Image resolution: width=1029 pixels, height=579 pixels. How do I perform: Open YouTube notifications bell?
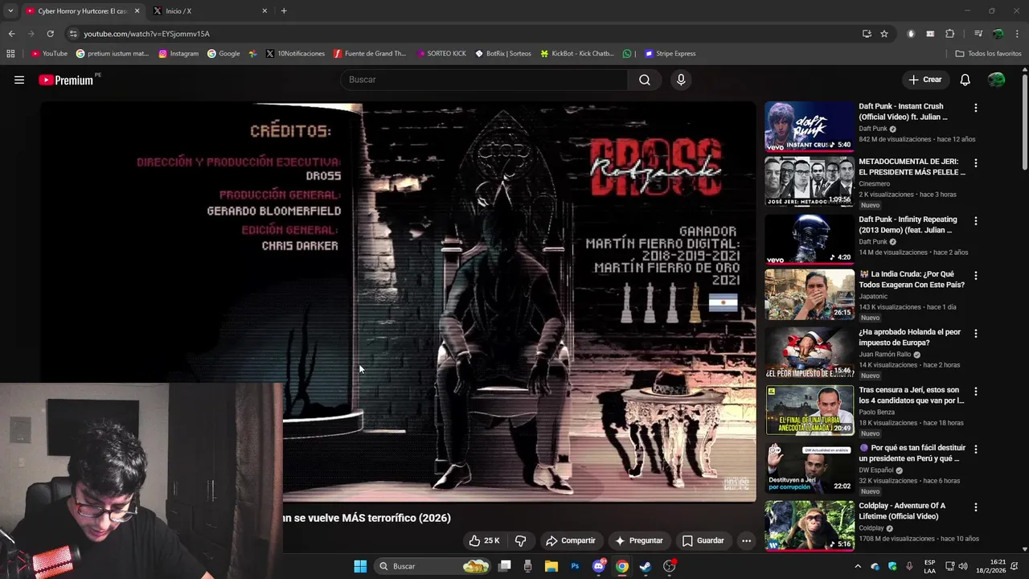pos(965,80)
